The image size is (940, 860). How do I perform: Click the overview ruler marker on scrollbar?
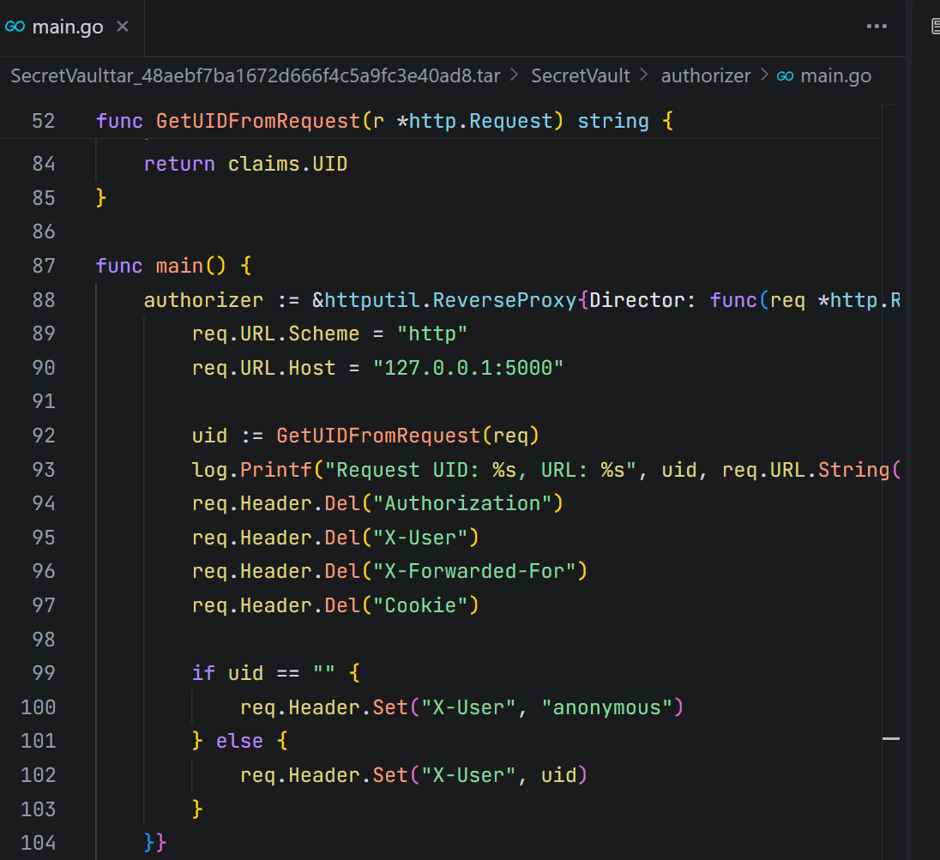pyautogui.click(x=890, y=737)
